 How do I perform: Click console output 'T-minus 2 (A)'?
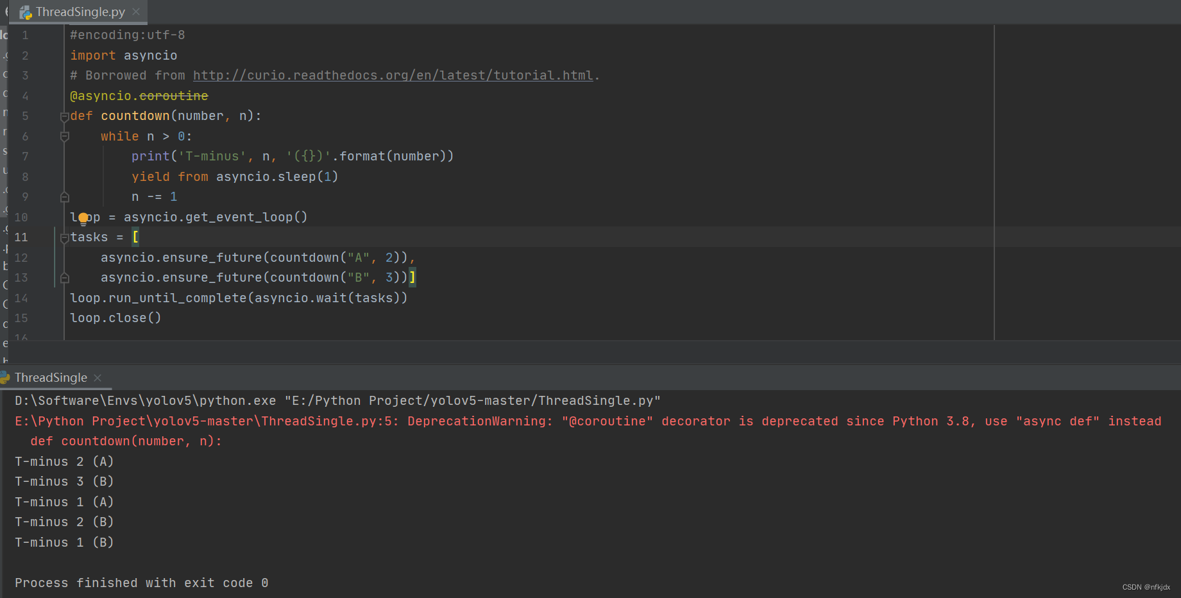[x=64, y=462]
